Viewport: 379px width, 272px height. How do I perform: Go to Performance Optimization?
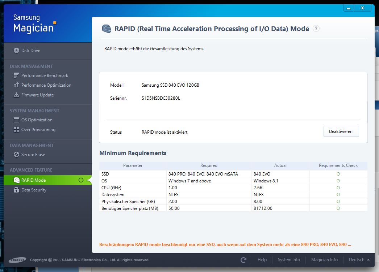click(46, 85)
